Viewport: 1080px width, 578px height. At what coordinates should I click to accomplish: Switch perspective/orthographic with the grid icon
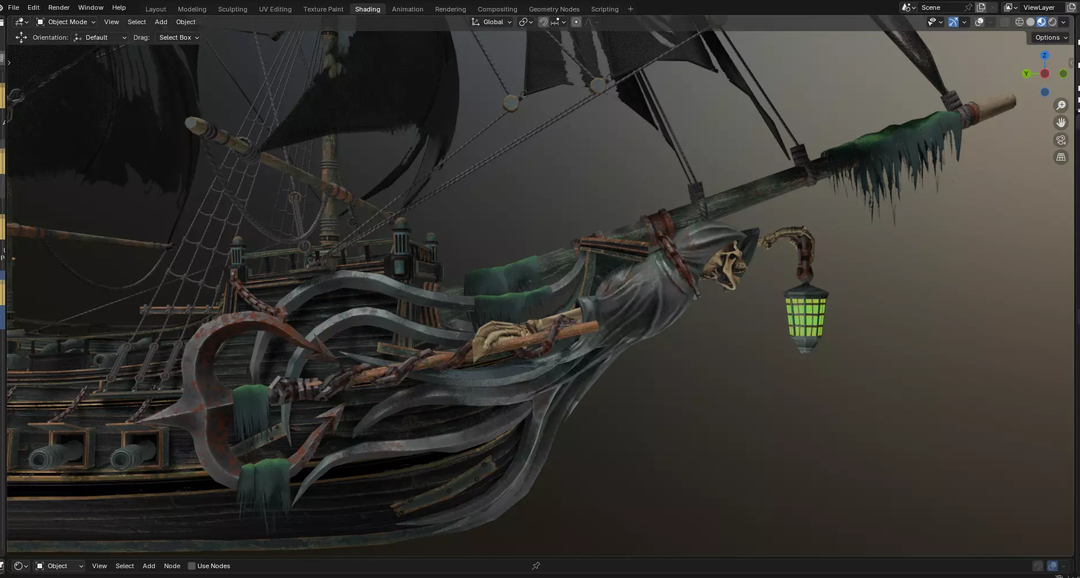pos(1061,157)
